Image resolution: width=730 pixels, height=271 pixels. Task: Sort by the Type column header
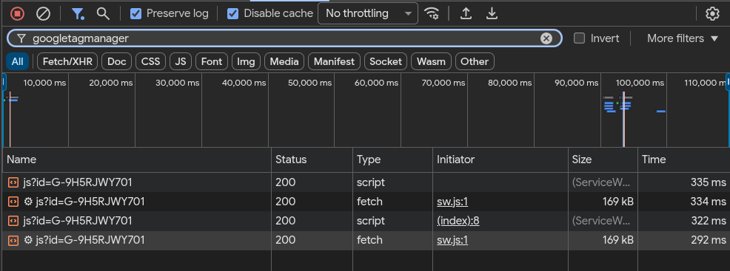click(392, 159)
